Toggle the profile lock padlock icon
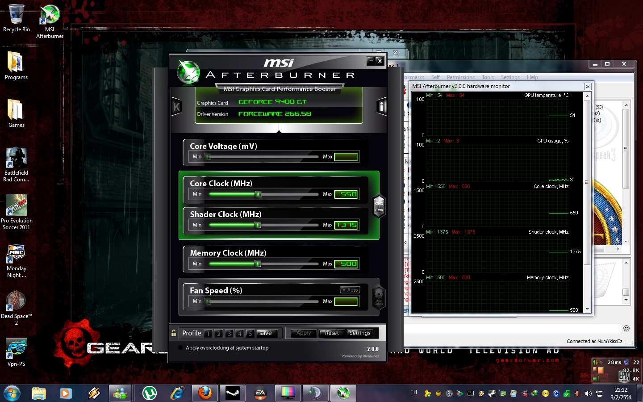This screenshot has height=402, width=643. coord(174,333)
